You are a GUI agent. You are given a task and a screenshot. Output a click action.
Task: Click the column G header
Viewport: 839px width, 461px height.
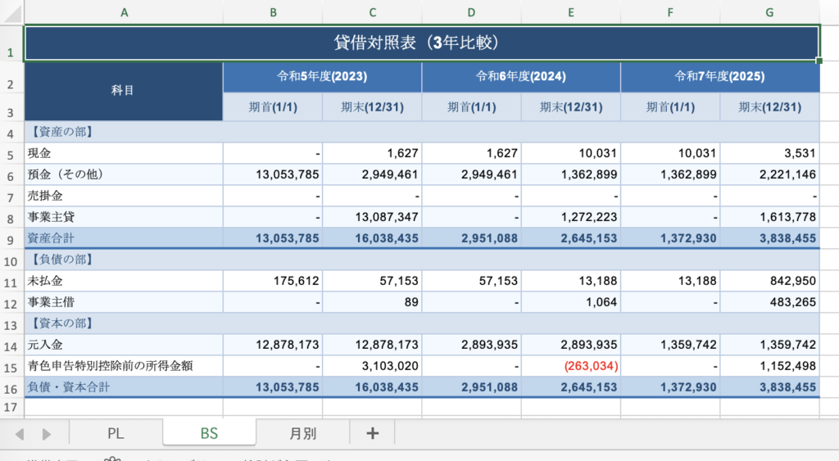[x=769, y=12]
